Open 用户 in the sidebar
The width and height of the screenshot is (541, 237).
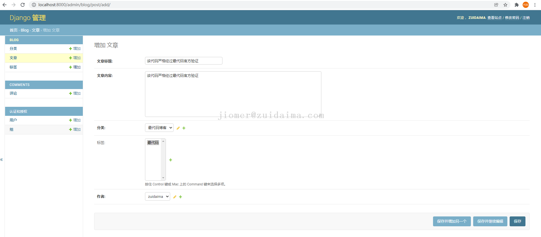(x=13, y=120)
